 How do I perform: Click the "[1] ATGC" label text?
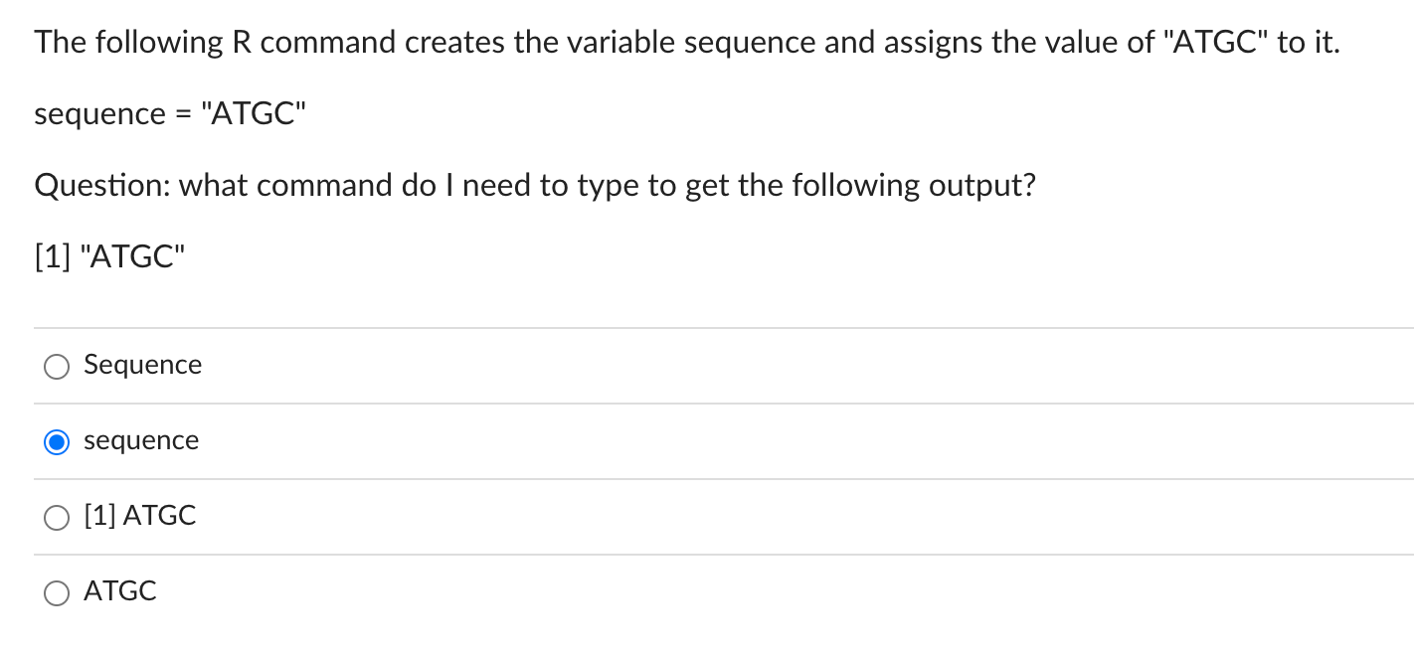pyautogui.click(x=139, y=516)
